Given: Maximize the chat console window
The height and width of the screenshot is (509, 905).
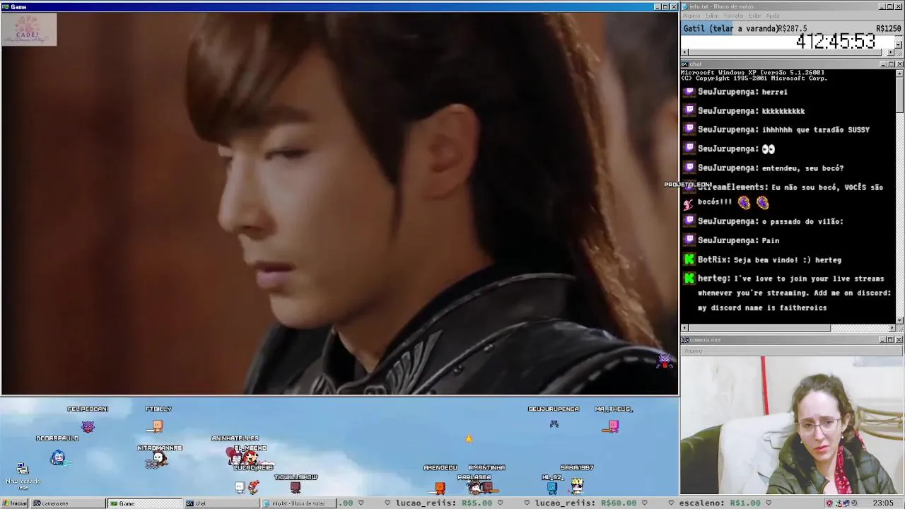Looking at the screenshot, I should (891, 64).
